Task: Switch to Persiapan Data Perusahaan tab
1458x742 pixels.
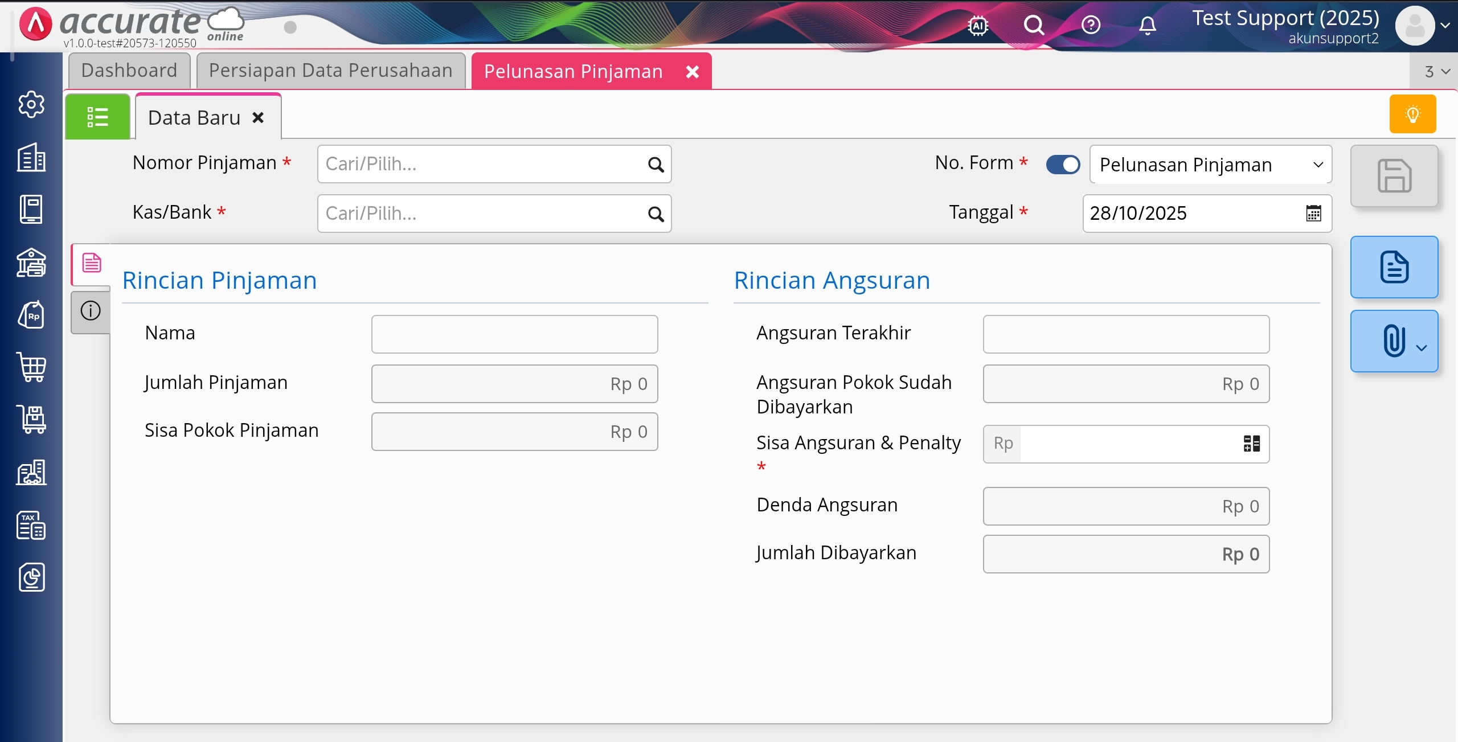Action: pos(331,71)
